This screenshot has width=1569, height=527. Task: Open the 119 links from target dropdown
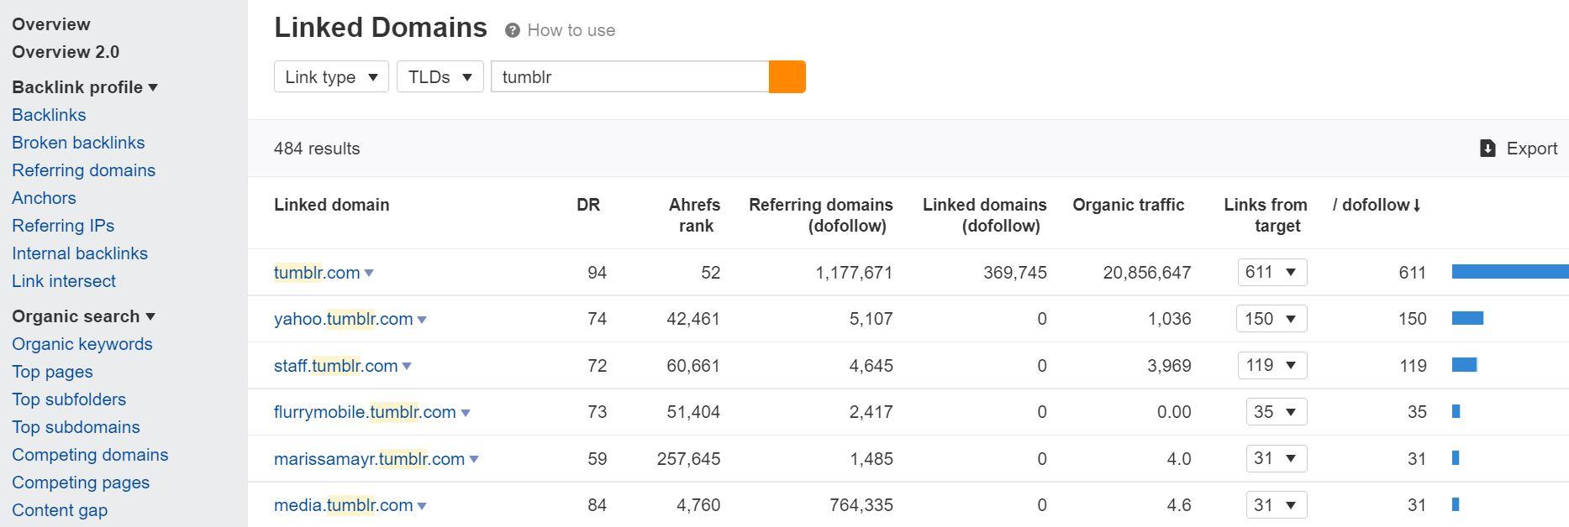(1272, 365)
